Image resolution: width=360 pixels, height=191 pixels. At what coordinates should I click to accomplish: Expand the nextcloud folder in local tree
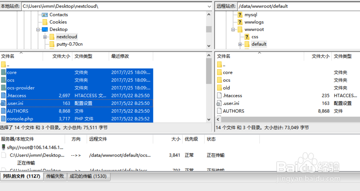pyautogui.click(x=45, y=37)
